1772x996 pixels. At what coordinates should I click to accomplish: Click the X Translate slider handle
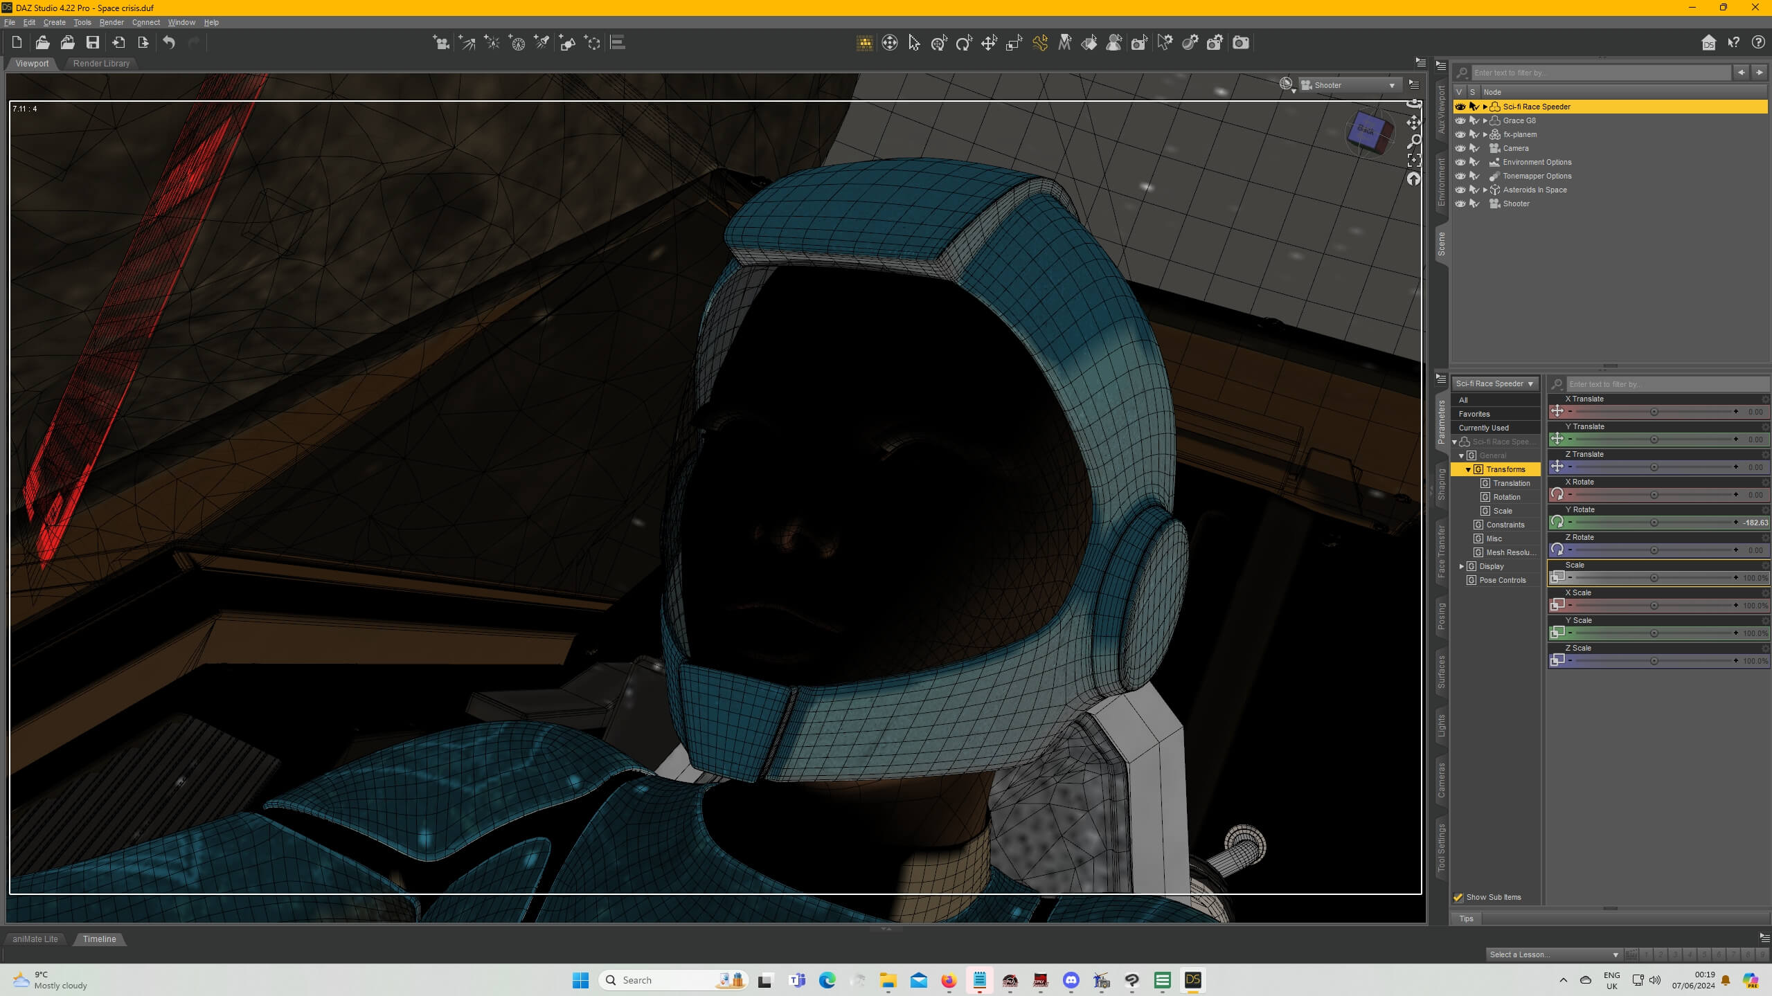1654,412
